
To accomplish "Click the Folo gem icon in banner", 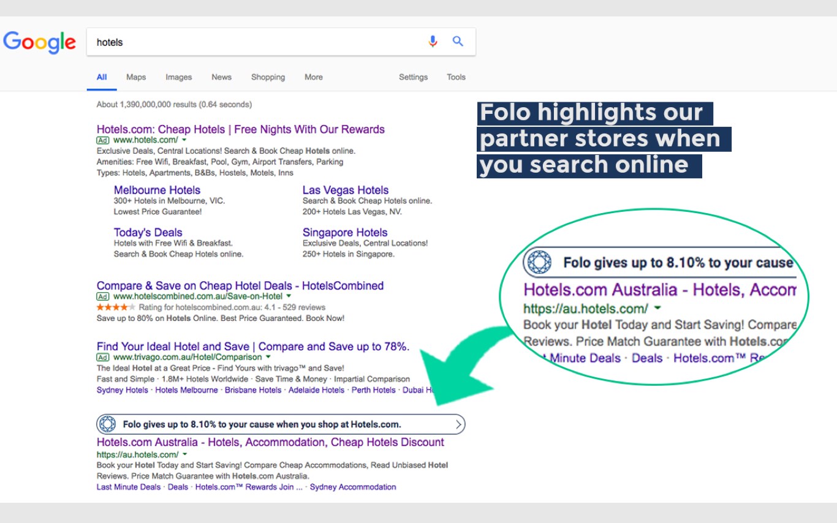I will click(x=107, y=424).
